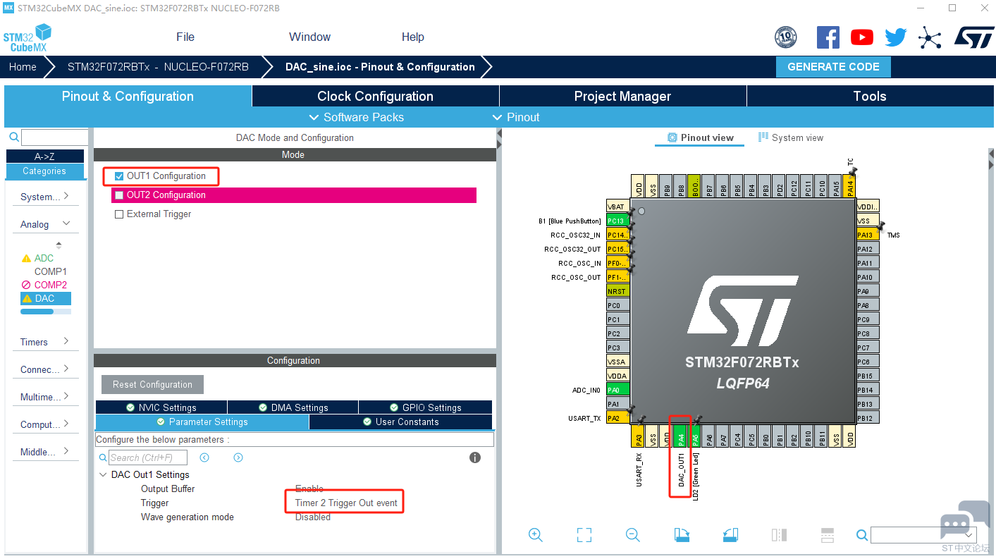The height and width of the screenshot is (559, 996).
Task: Click the ADC warning icon
Action: (27, 259)
